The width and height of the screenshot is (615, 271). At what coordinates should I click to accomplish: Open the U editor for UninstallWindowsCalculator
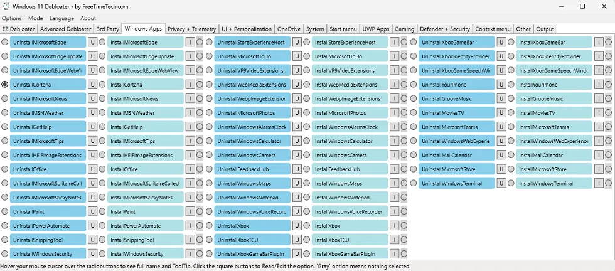297,141
